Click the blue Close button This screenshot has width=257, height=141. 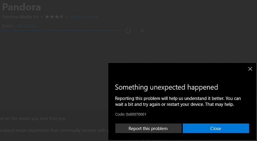[216, 128]
